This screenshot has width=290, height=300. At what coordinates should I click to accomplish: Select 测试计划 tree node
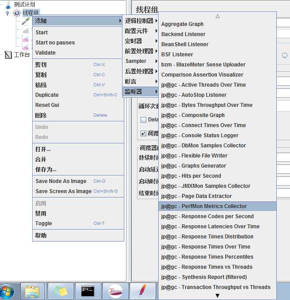tap(24, 4)
